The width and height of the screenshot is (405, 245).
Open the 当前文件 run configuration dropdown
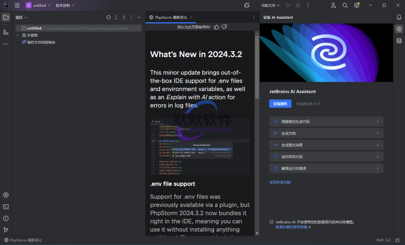(270, 5)
